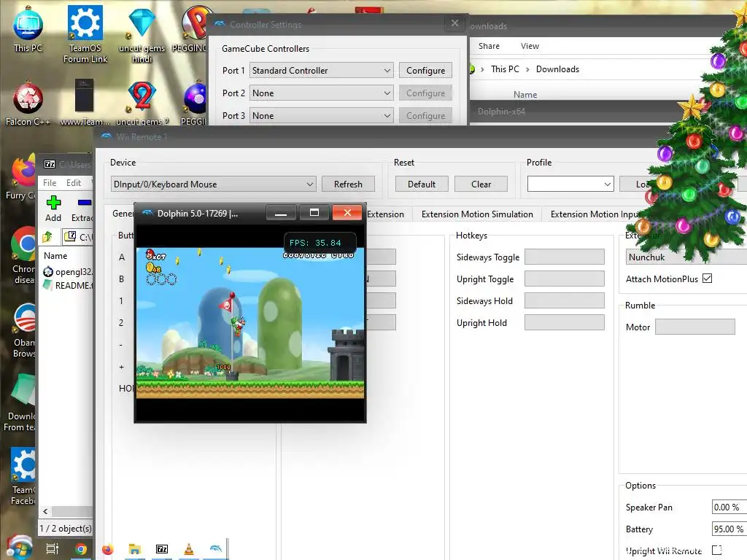Click the Windows Start button
The width and height of the screenshot is (747, 560).
pyautogui.click(x=19, y=548)
